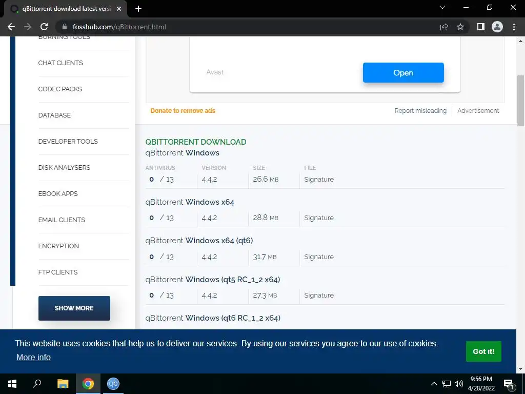Click antivirus result in 31.7 MB row
Screen dimensions: 525x394
[x=161, y=257]
